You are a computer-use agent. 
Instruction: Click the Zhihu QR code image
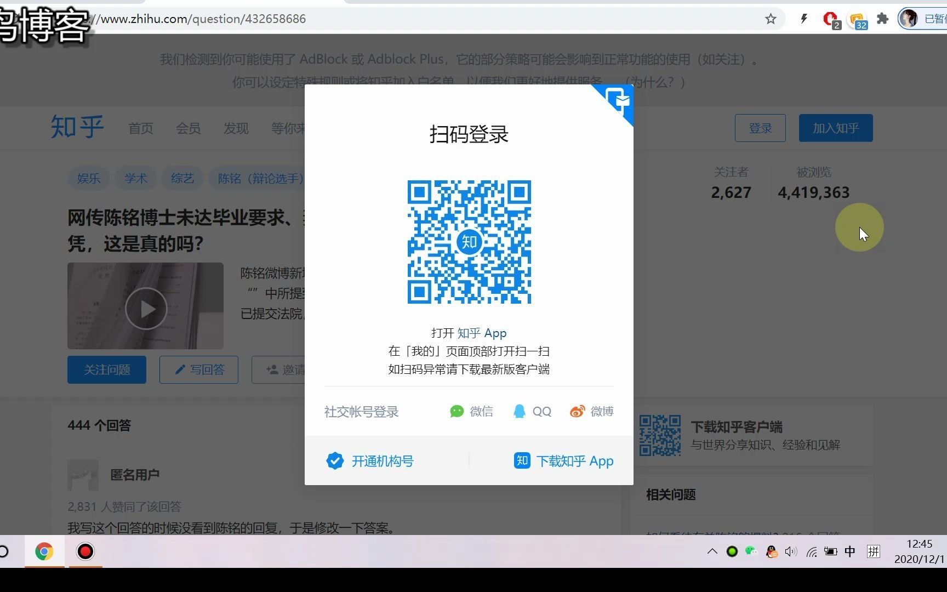pyautogui.click(x=469, y=242)
